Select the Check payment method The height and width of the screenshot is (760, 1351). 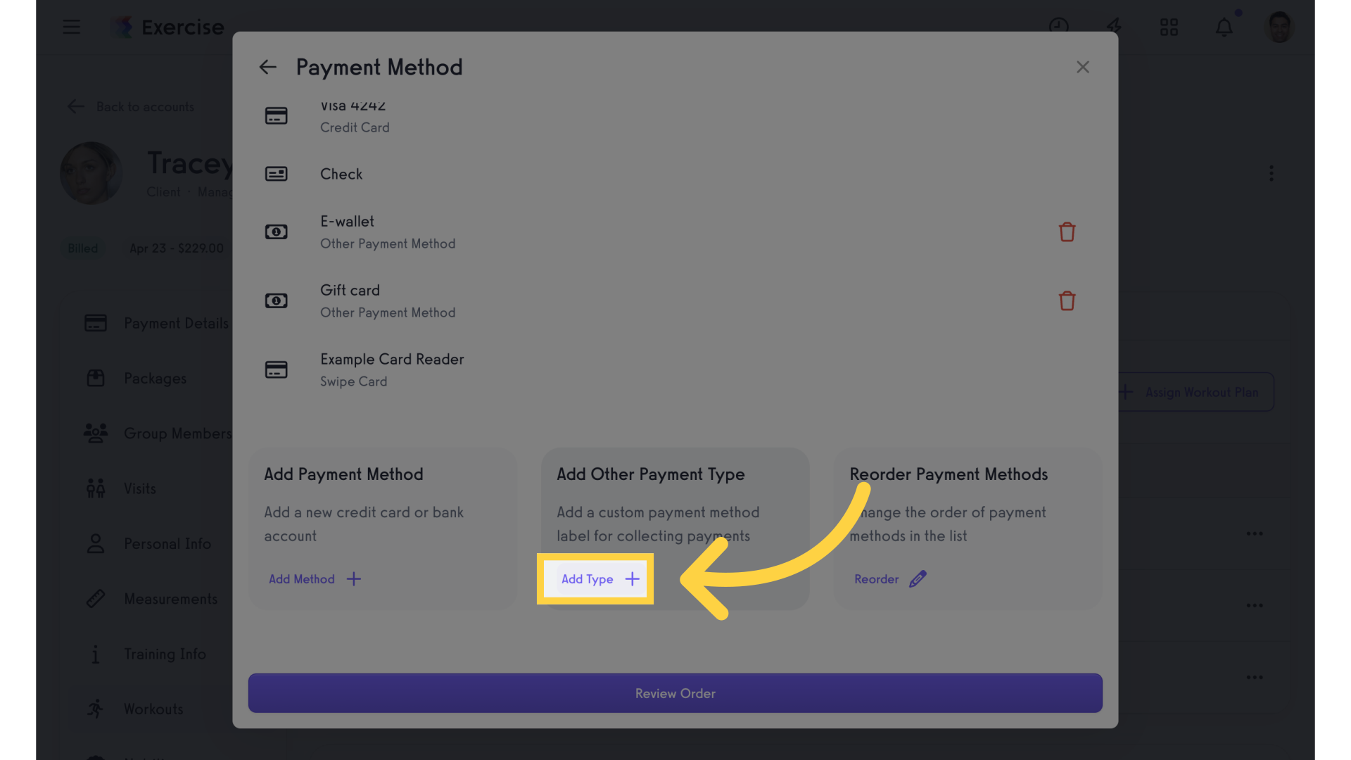(x=341, y=174)
